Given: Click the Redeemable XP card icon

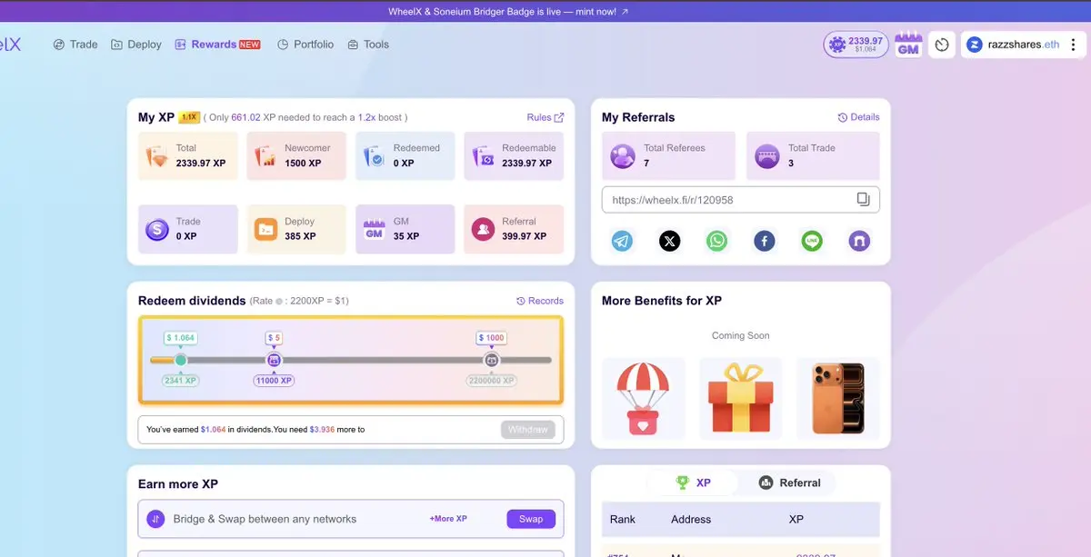Looking at the screenshot, I should (484, 155).
